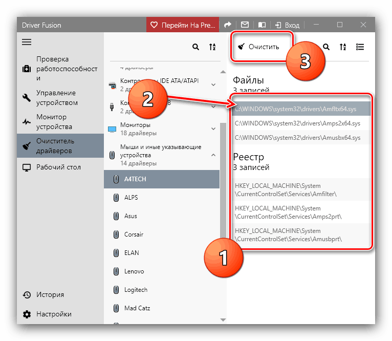Screen dimensions: 392x341
Task: Open the book documentation icon
Action: (262, 25)
